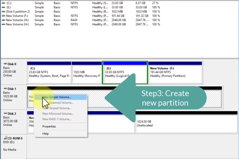This screenshot has height=159, width=239.
Task: Click the (E:) volume icon in the list
Action: coord(3,7)
